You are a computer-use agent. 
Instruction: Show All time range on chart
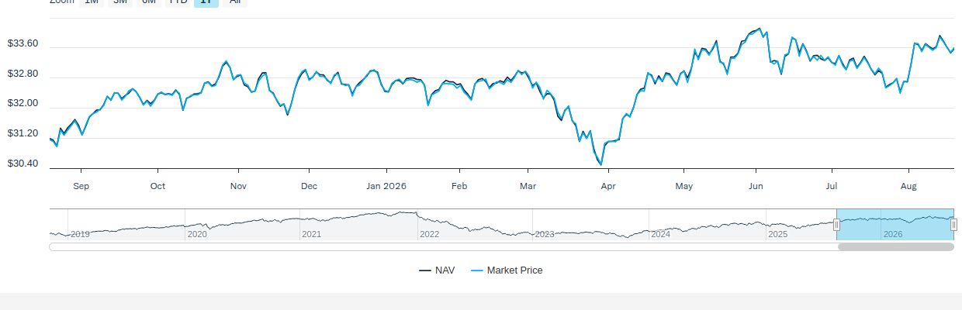[x=235, y=2]
